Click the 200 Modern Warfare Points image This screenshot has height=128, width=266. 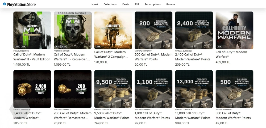click(x=153, y=30)
